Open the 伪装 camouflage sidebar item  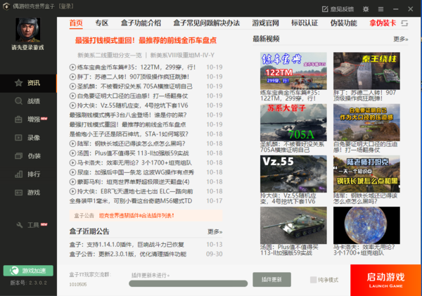click(28, 156)
